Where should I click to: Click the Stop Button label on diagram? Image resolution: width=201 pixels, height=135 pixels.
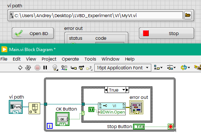click(x=120, y=127)
